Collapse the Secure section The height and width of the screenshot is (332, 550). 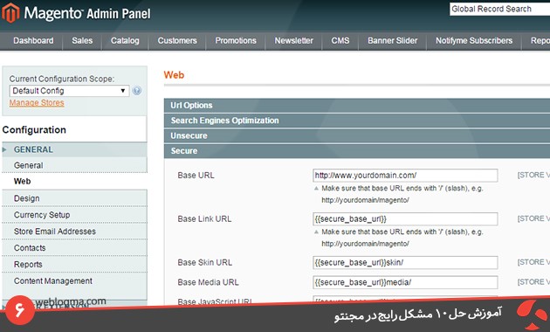357,151
